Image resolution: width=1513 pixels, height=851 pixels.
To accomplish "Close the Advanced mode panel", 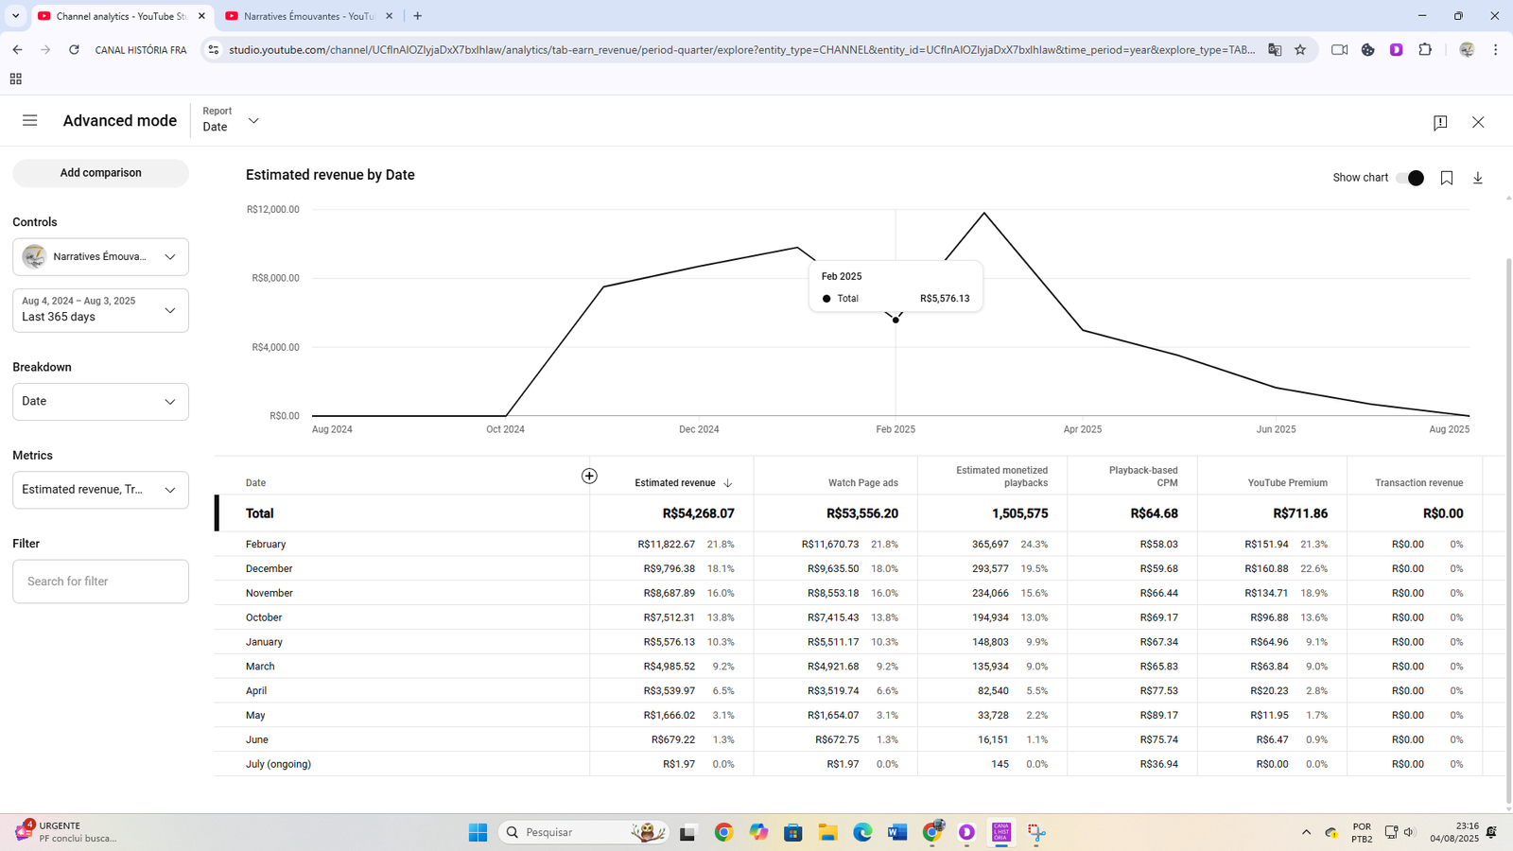I will tap(1478, 123).
